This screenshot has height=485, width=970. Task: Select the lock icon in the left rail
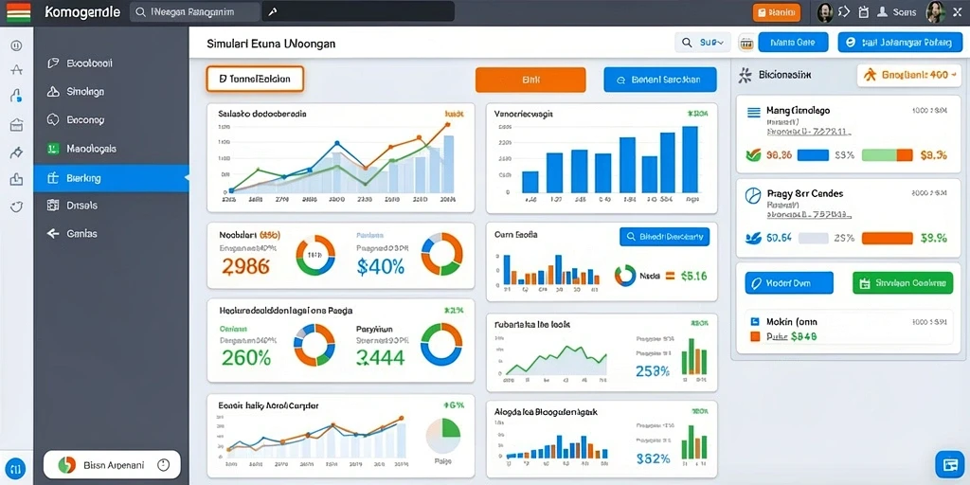tap(17, 96)
